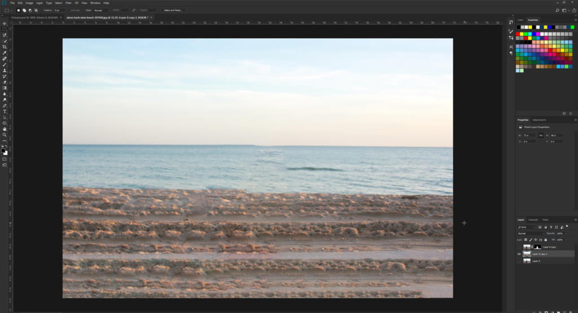Select the Crop tool
This screenshot has height=313, width=578.
pyautogui.click(x=5, y=47)
